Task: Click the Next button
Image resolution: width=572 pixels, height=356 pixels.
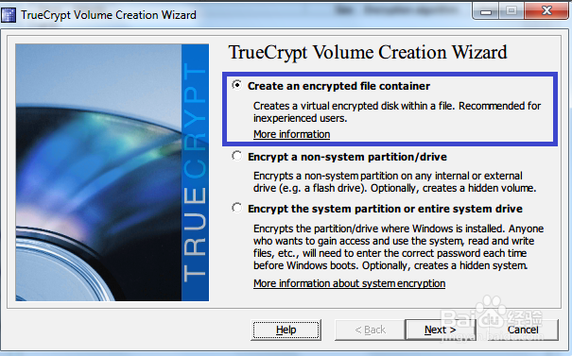Action: [441, 330]
